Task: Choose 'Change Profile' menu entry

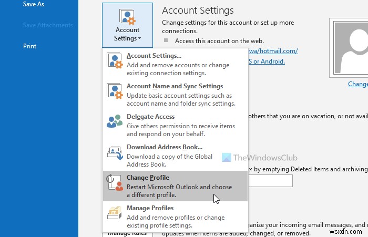Action: point(175,186)
